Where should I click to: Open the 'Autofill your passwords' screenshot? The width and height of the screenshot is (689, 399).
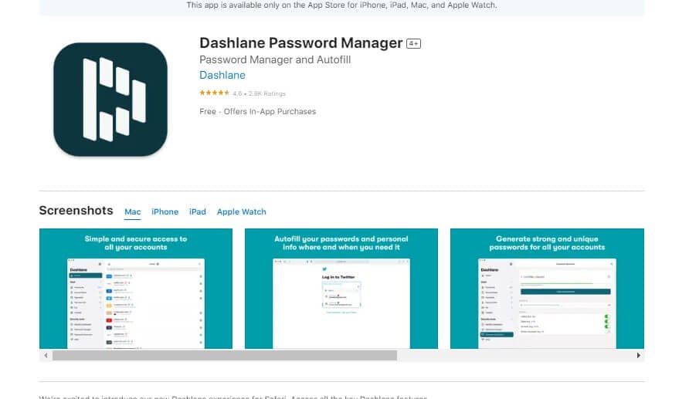(341, 289)
